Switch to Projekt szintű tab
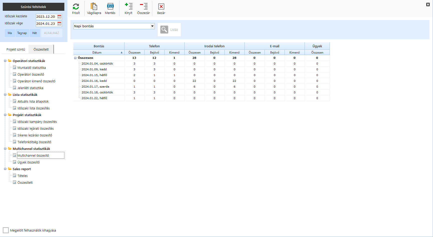This screenshot has width=433, height=237. (x=16, y=50)
